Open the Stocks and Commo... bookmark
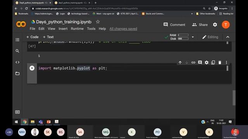The width and height of the screenshot is (248, 139). click(153, 14)
